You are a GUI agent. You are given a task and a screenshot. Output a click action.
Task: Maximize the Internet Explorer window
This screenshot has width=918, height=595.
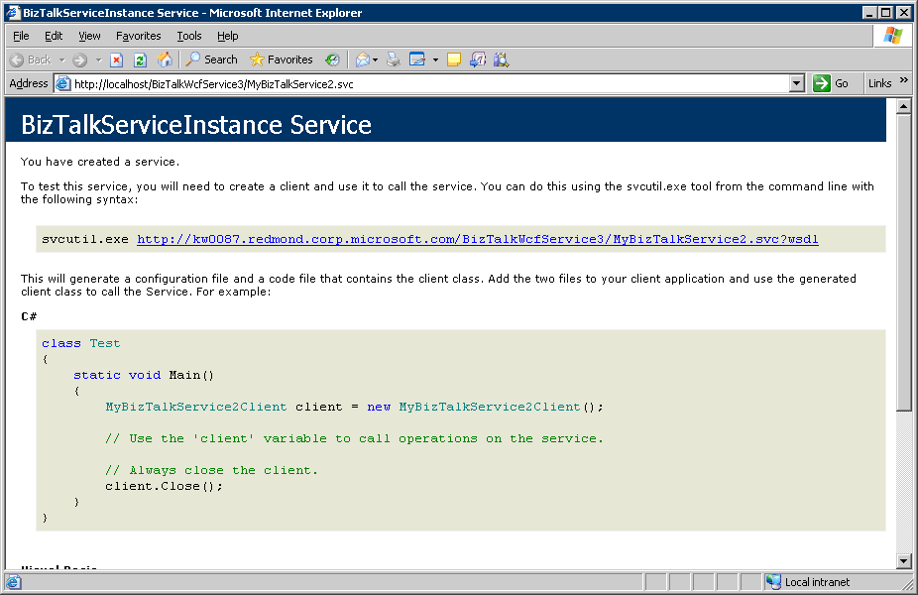(x=886, y=12)
